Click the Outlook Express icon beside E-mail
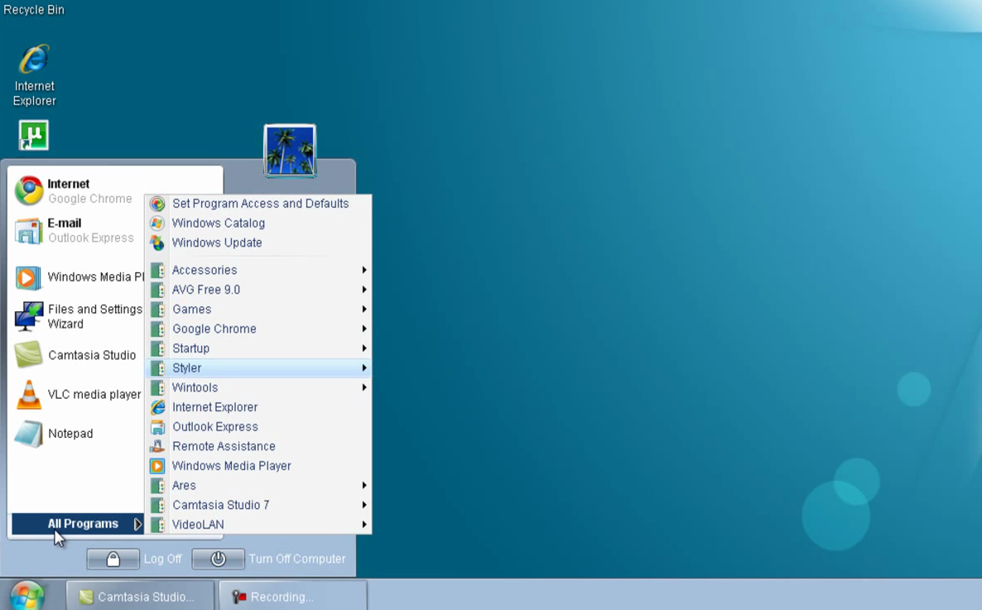Image resolution: width=982 pixels, height=610 pixels. 28,230
